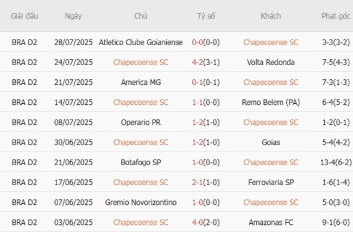The height and width of the screenshot is (232, 353).
Task: Select the Giải đấu column header
Action: (24, 16)
